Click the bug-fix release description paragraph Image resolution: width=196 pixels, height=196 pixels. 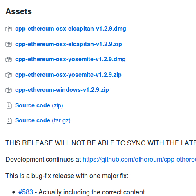67,176
